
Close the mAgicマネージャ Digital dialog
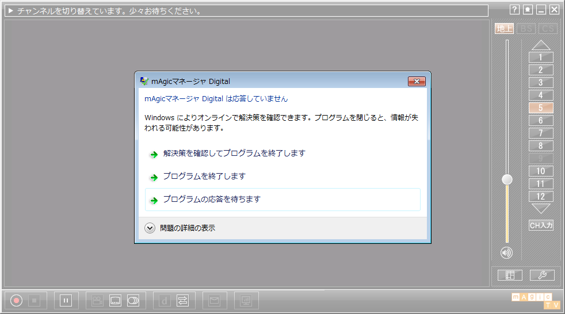pyautogui.click(x=417, y=82)
